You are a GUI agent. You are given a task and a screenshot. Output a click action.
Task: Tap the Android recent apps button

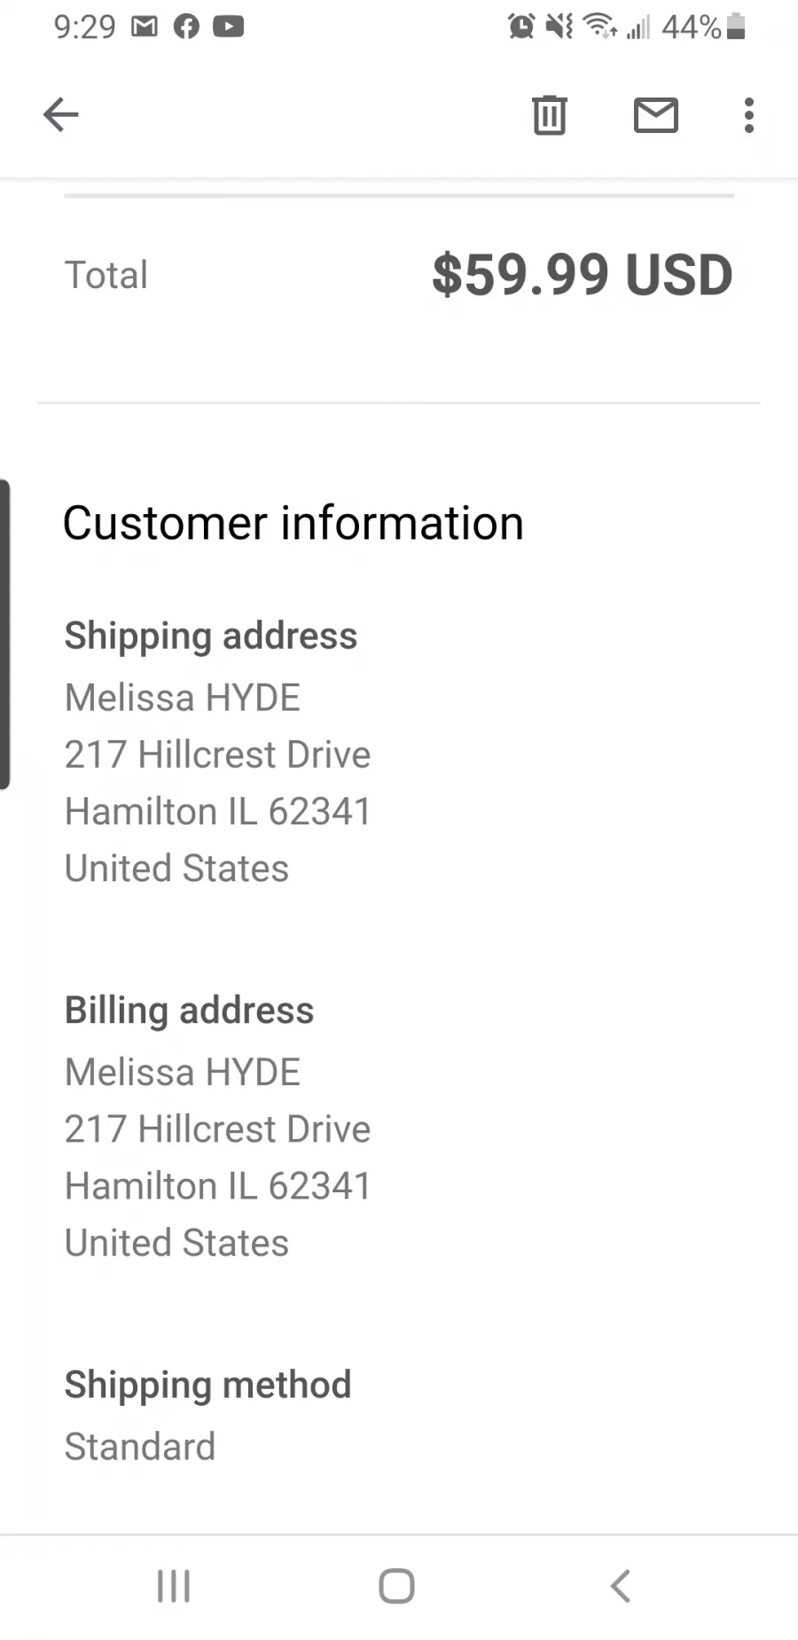tap(174, 1586)
